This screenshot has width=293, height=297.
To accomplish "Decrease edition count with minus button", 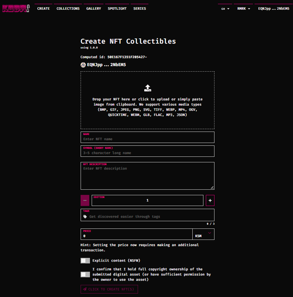I will pos(85,200).
